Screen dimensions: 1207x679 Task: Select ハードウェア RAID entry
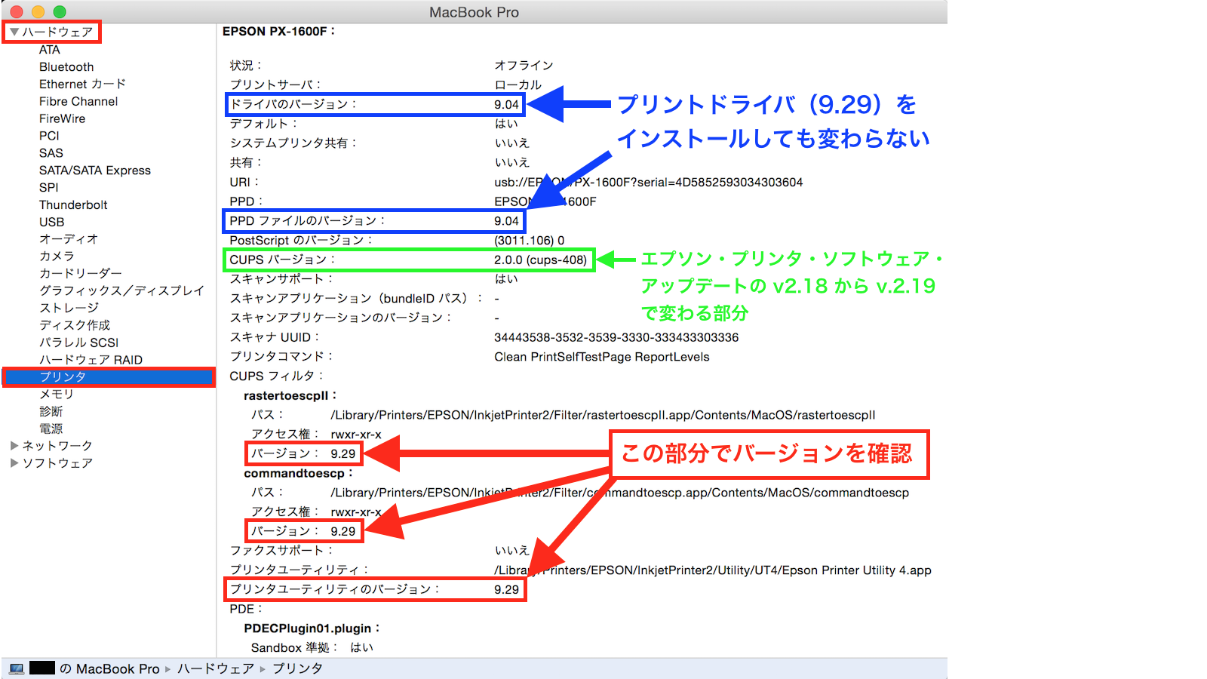point(91,360)
